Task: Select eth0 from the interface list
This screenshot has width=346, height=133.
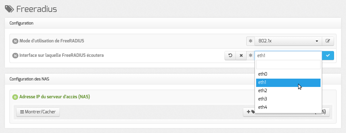Action: coord(288,74)
